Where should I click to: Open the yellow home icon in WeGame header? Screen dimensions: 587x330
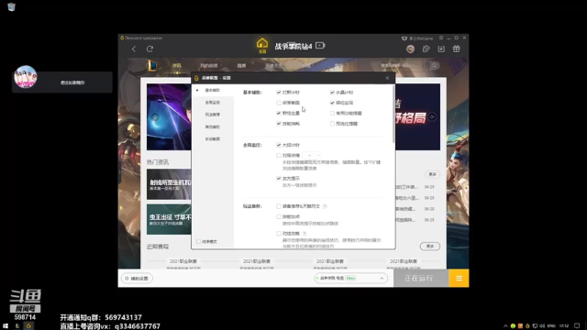(262, 45)
